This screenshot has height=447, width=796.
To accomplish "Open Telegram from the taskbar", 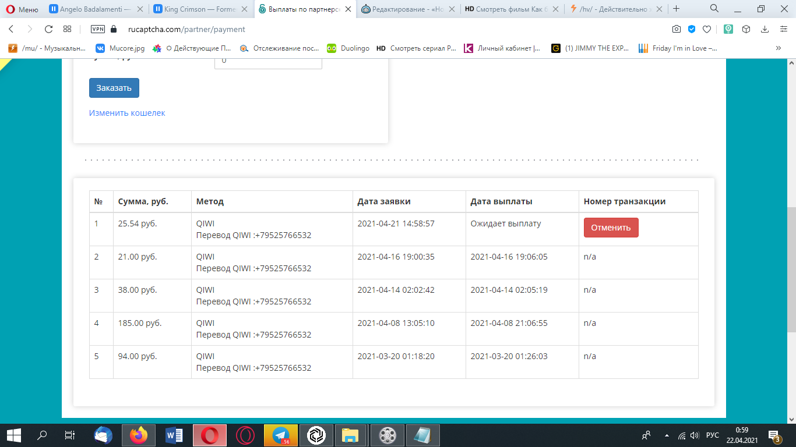I will click(x=281, y=435).
